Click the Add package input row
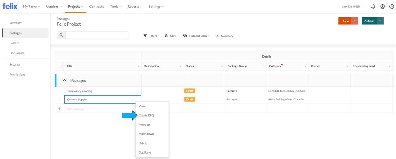The height and width of the screenshot is (159, 396). tap(103, 109)
